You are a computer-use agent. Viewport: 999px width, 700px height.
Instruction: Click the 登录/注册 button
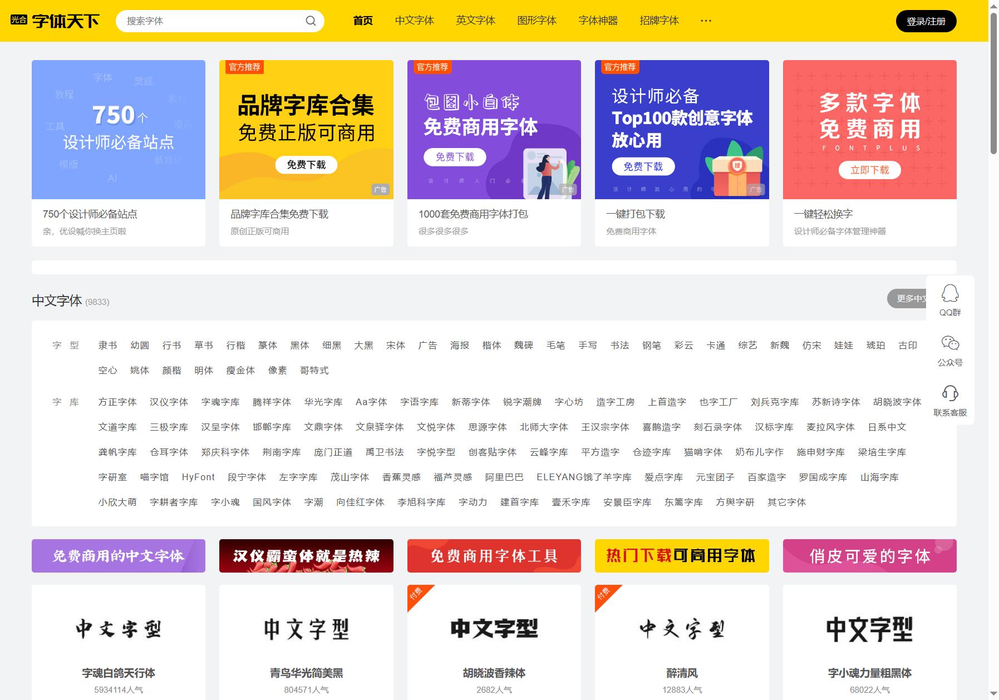pos(926,21)
